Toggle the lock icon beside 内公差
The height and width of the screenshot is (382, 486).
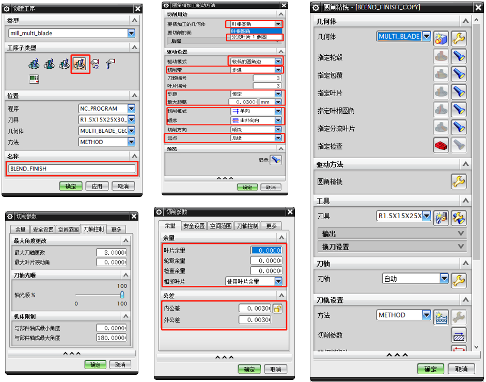[x=277, y=309]
